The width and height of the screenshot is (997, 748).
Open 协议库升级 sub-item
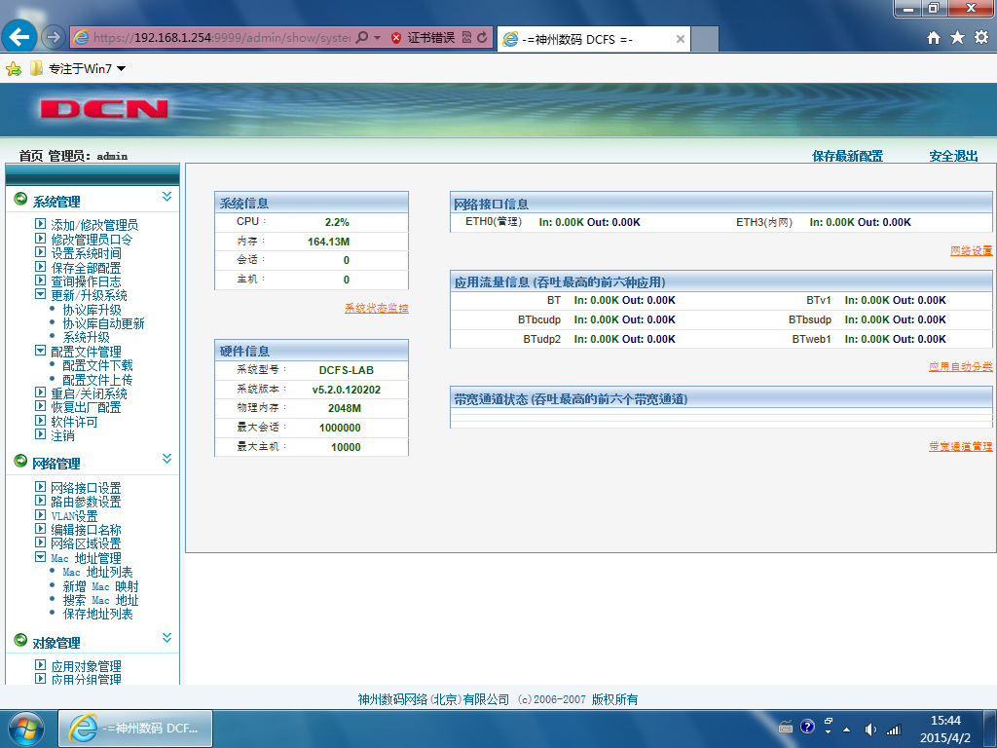(92, 310)
